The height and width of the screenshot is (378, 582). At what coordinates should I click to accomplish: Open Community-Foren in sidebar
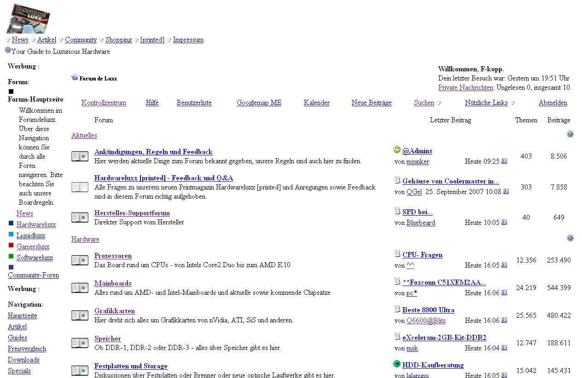(33, 275)
